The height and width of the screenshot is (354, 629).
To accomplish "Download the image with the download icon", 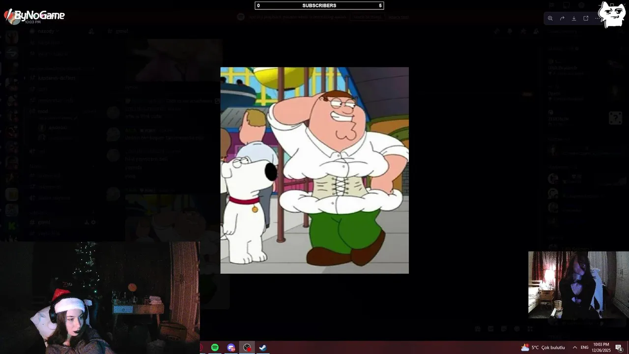I will [574, 18].
